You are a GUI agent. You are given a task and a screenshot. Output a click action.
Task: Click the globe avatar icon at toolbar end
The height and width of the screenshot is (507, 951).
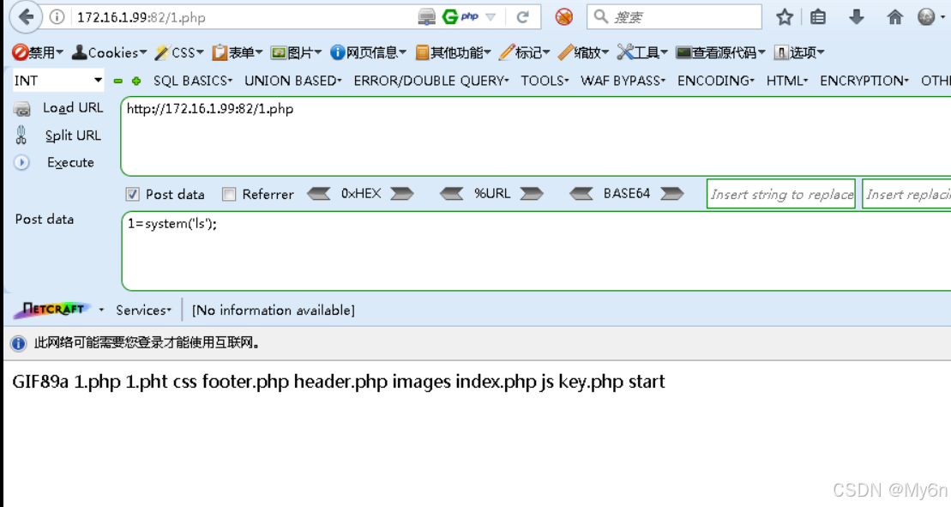click(926, 17)
